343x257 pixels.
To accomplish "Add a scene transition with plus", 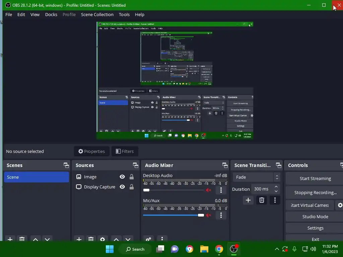I will (x=248, y=200).
